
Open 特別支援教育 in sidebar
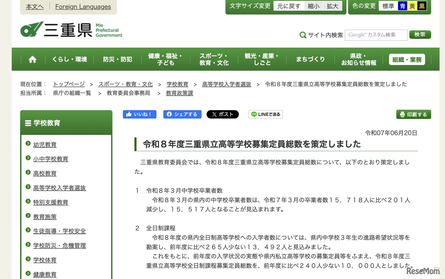tap(51, 202)
